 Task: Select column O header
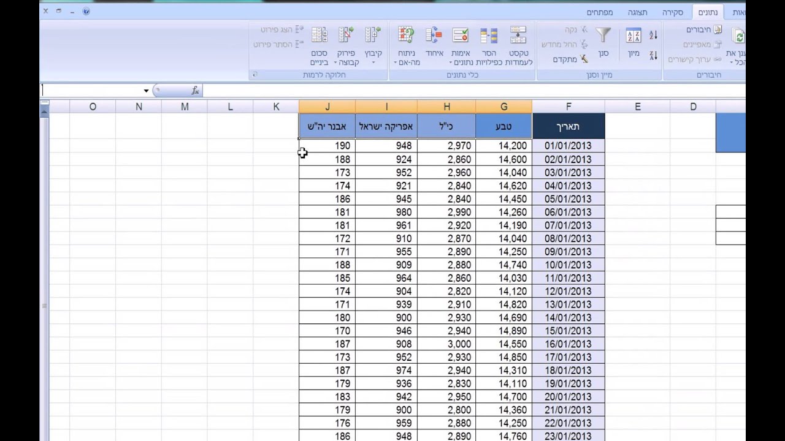coord(93,107)
